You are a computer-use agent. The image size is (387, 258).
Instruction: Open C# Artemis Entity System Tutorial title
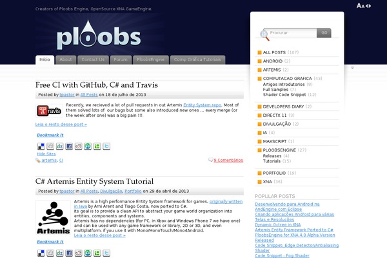[x=94, y=181]
